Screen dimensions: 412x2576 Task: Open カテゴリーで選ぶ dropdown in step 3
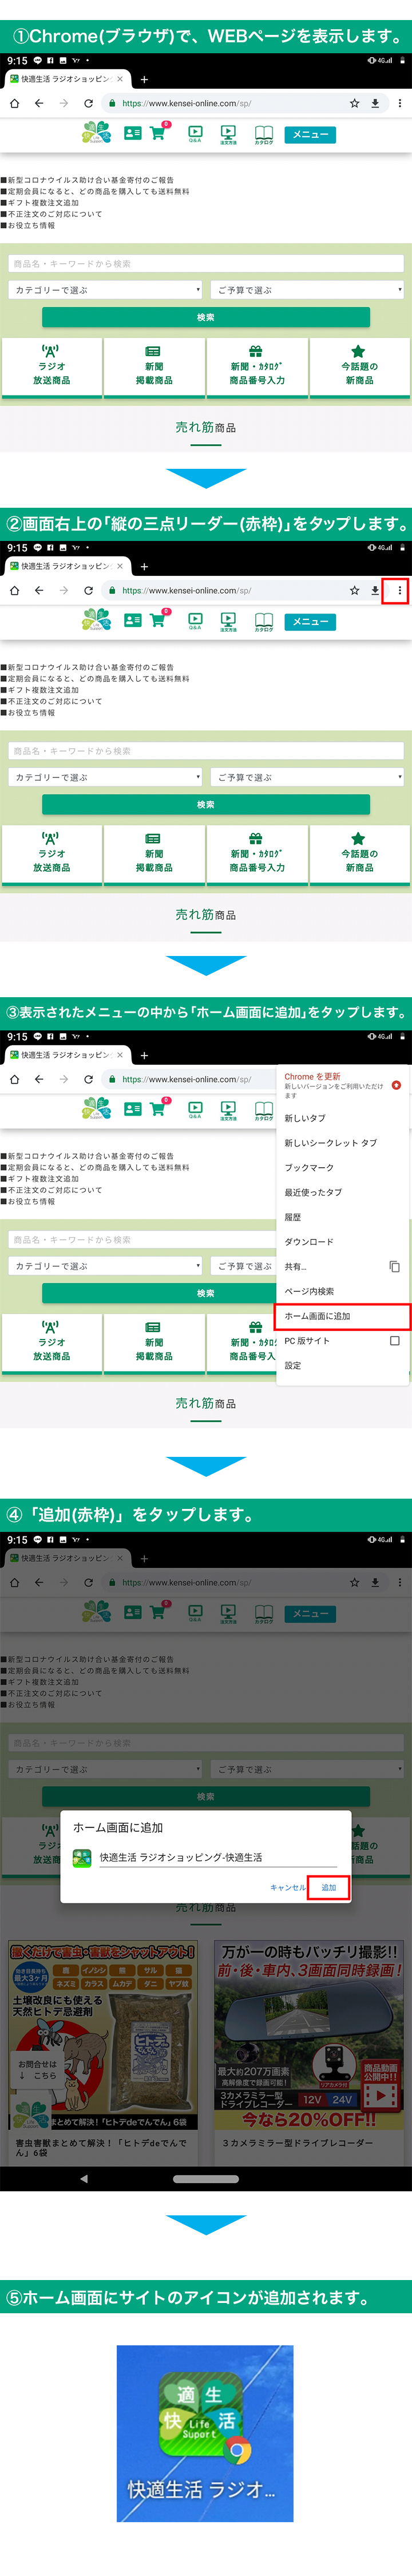[x=106, y=1266]
